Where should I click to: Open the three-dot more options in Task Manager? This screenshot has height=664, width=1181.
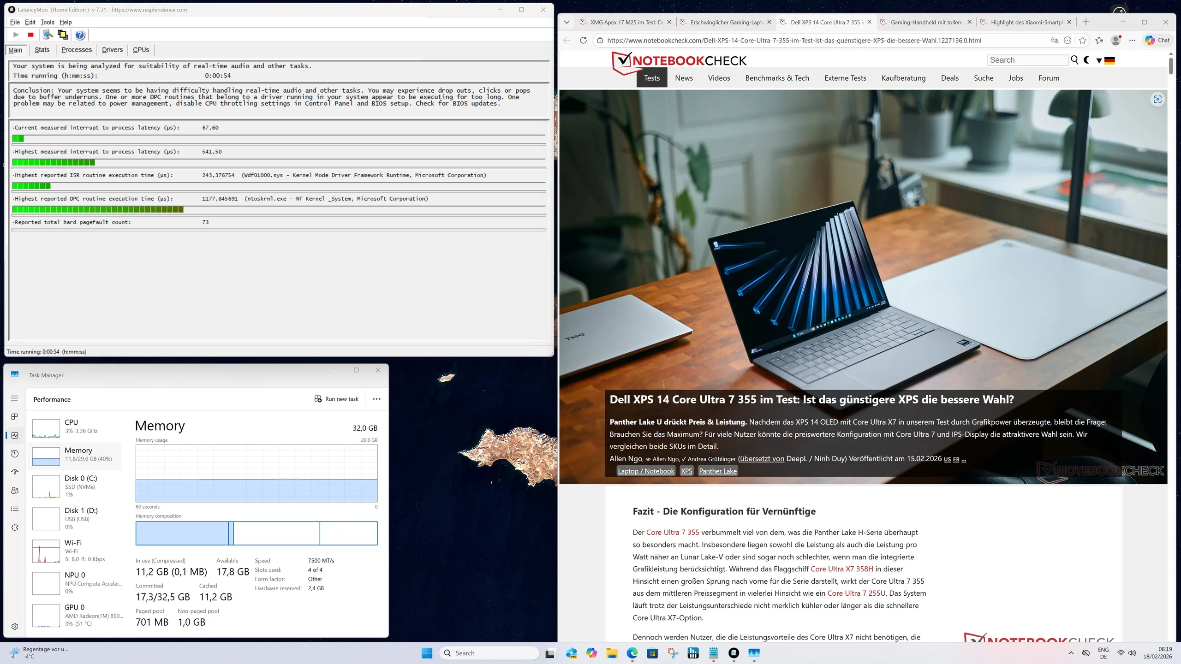376,399
